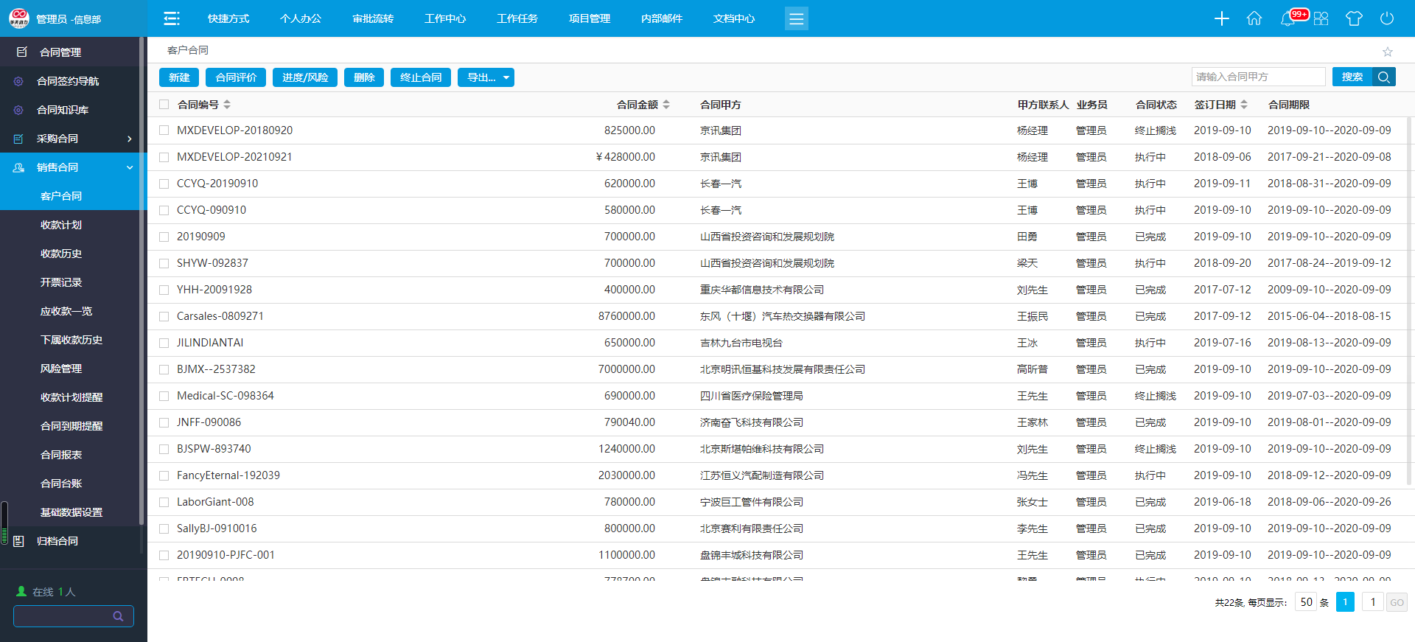Open the 导出 export dropdown

click(486, 77)
